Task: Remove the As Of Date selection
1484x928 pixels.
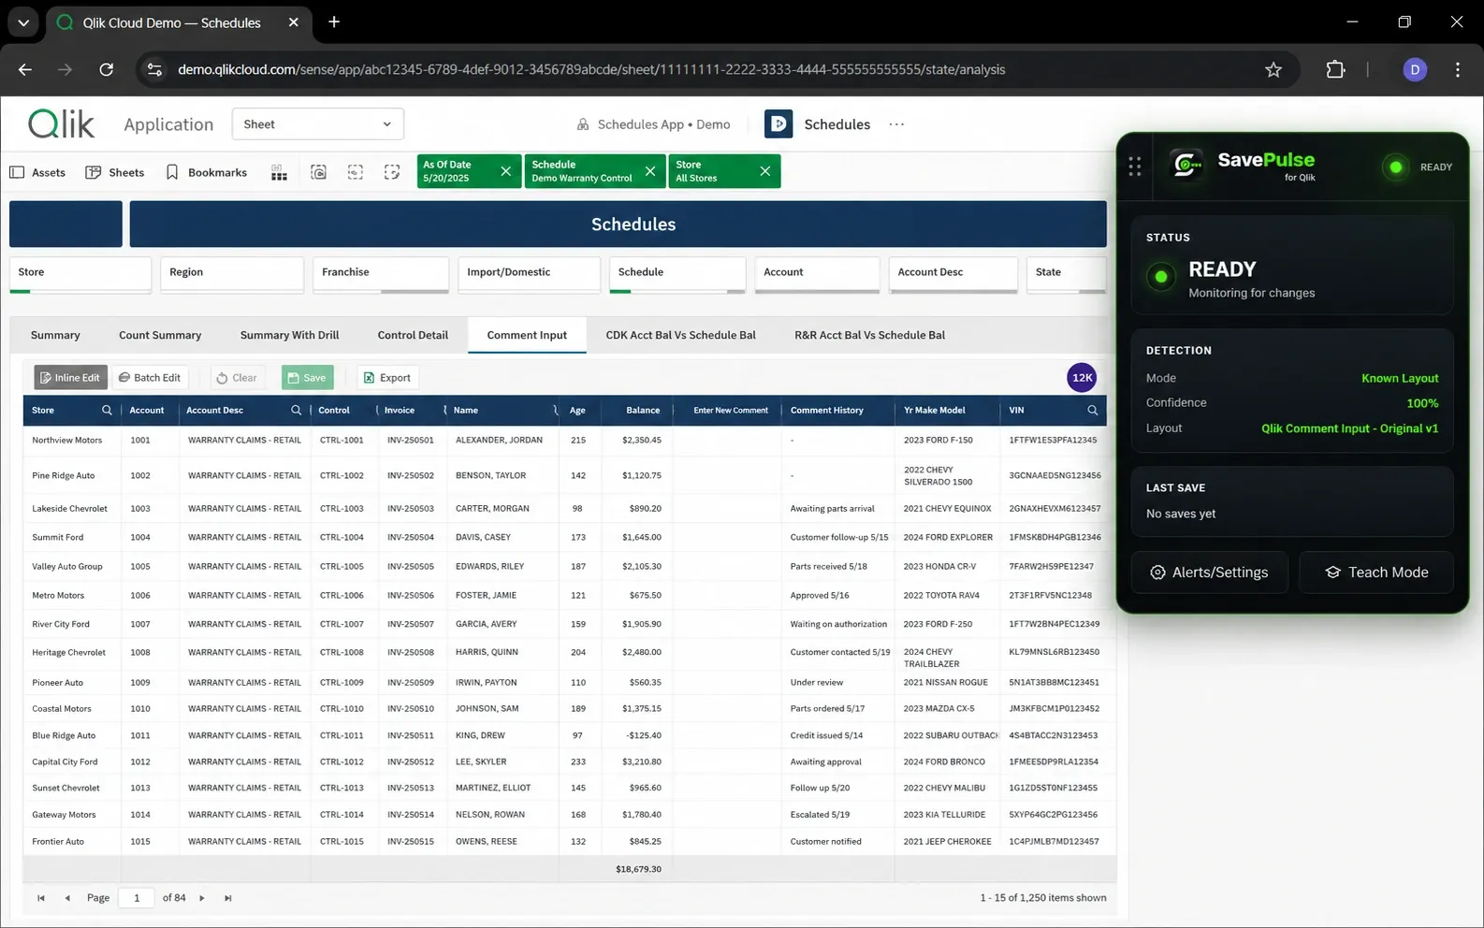Action: [506, 171]
